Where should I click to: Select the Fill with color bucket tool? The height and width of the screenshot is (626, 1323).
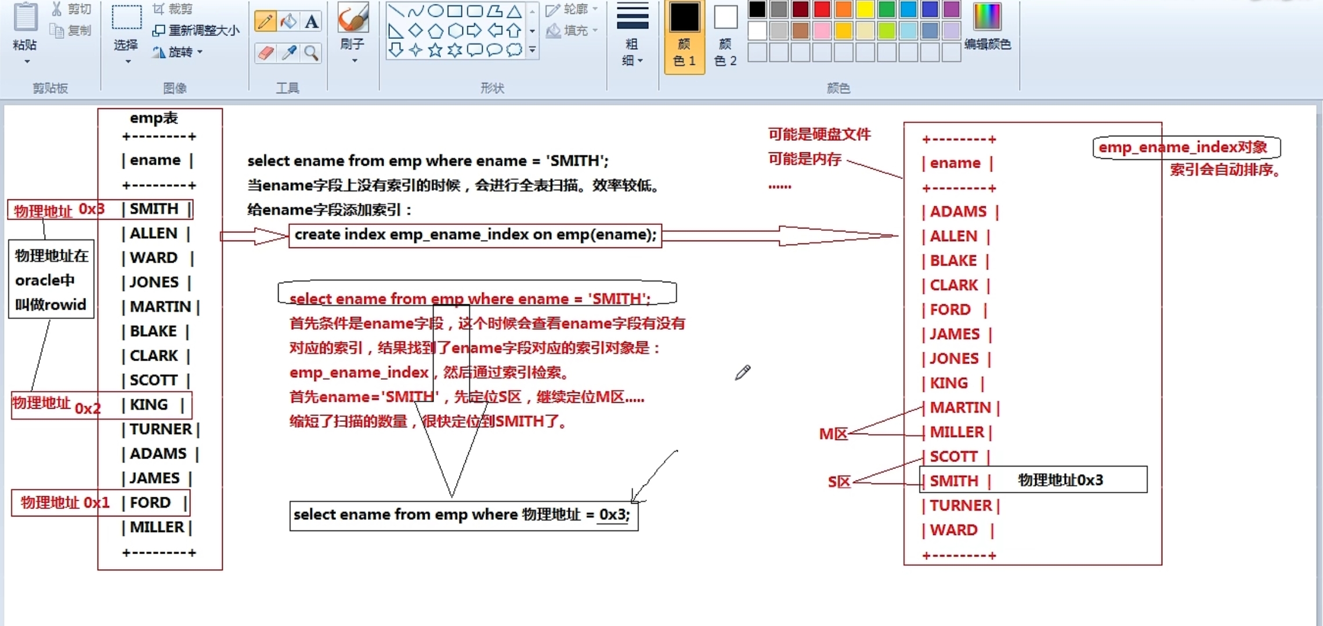(288, 21)
